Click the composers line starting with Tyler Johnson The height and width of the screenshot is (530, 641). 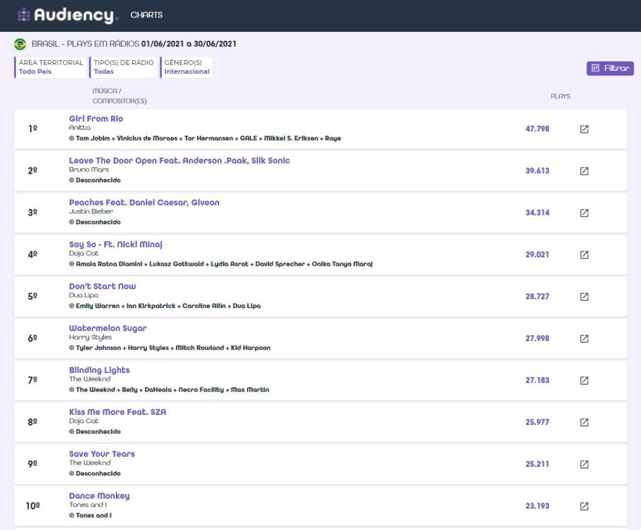[170, 348]
